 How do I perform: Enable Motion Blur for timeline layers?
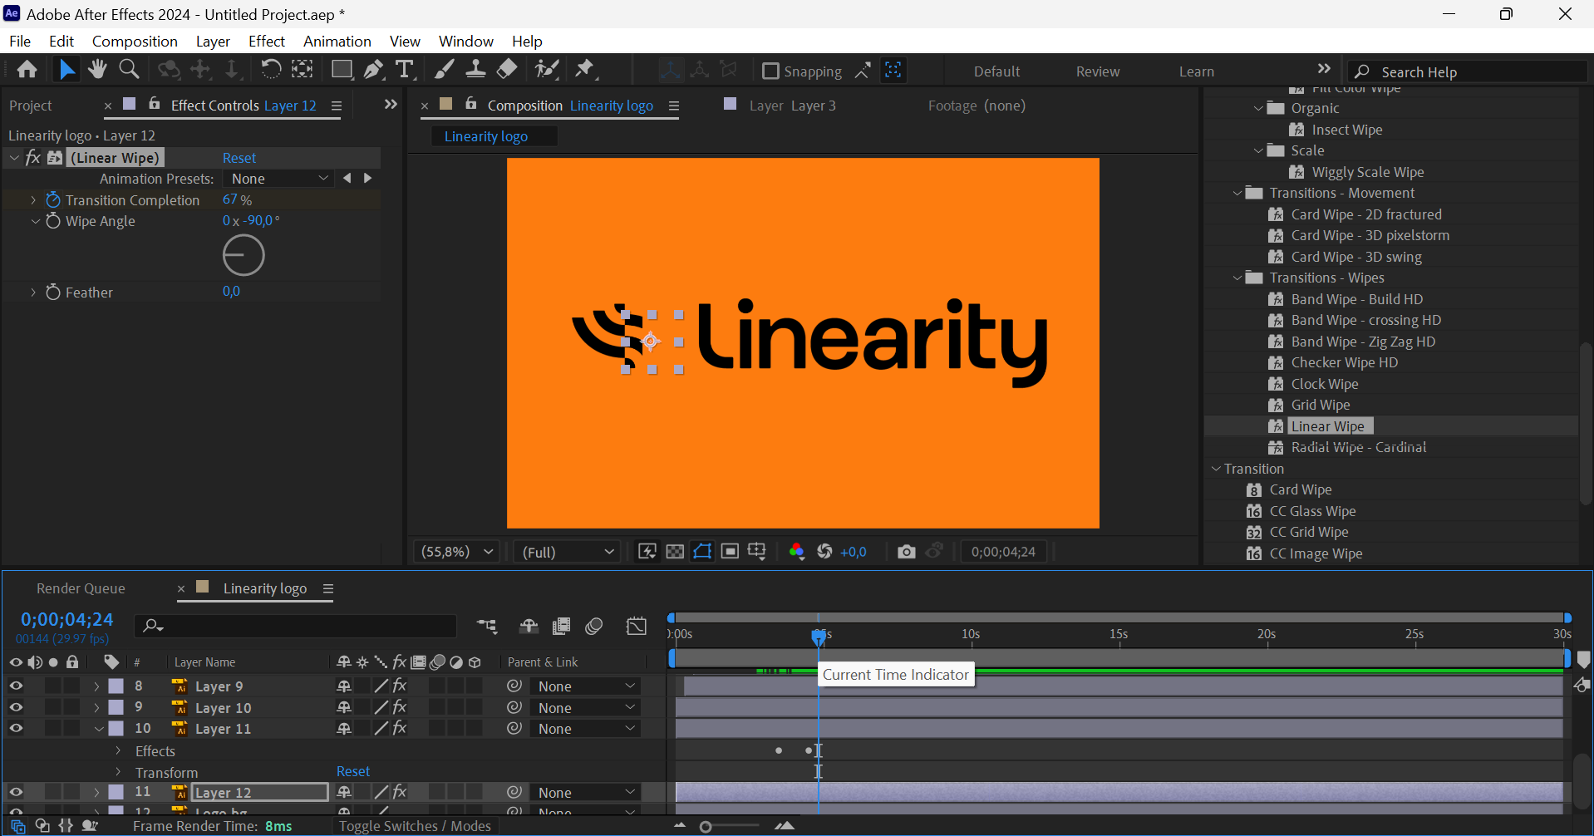[x=593, y=626]
